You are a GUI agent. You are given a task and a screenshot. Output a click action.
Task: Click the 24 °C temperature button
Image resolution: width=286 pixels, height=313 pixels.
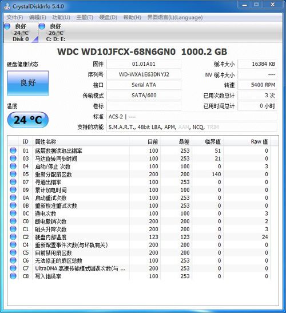(27, 120)
